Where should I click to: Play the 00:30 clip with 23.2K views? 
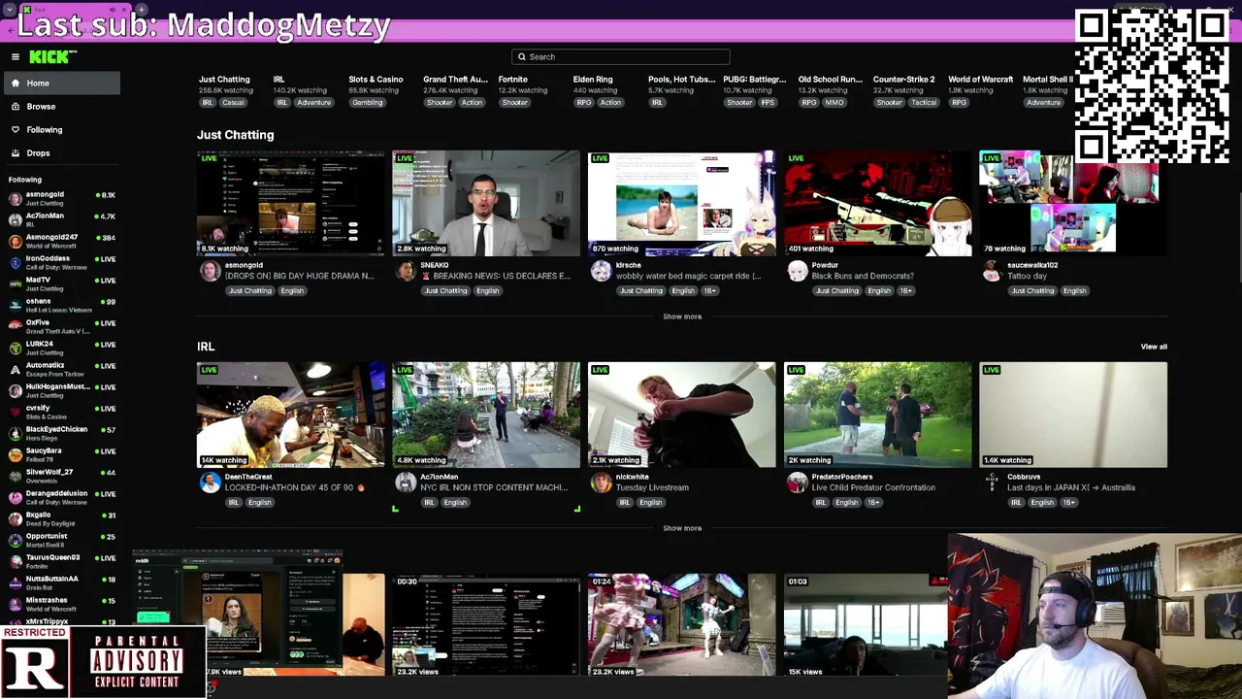pyautogui.click(x=486, y=625)
